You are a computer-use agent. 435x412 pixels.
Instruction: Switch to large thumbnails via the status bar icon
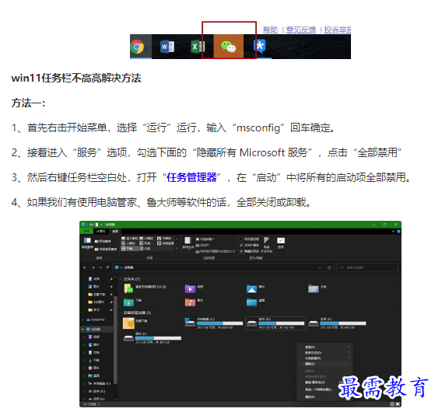point(398,404)
